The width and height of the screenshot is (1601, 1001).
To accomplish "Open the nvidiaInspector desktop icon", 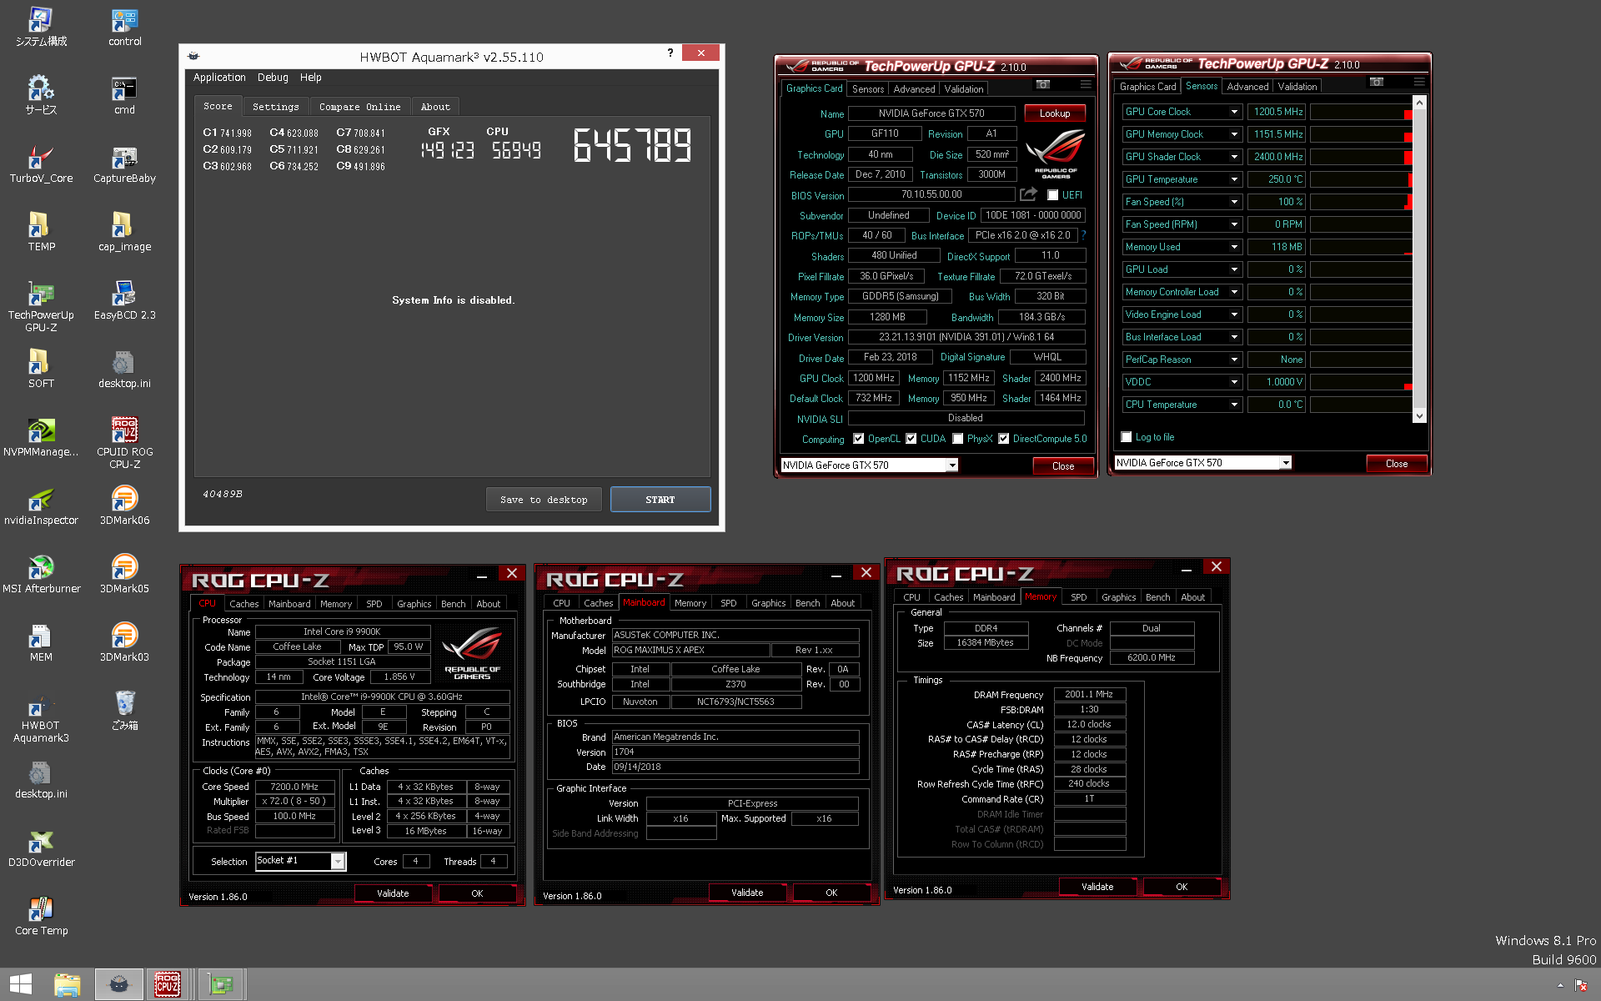I will [x=41, y=506].
